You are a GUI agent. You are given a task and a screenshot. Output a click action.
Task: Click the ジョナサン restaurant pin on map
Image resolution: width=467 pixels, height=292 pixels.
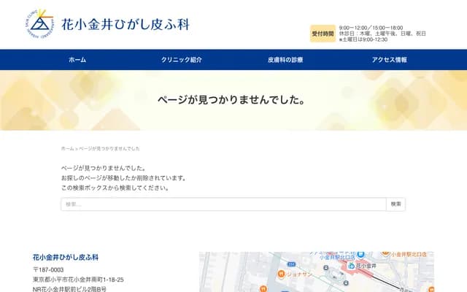point(282,274)
